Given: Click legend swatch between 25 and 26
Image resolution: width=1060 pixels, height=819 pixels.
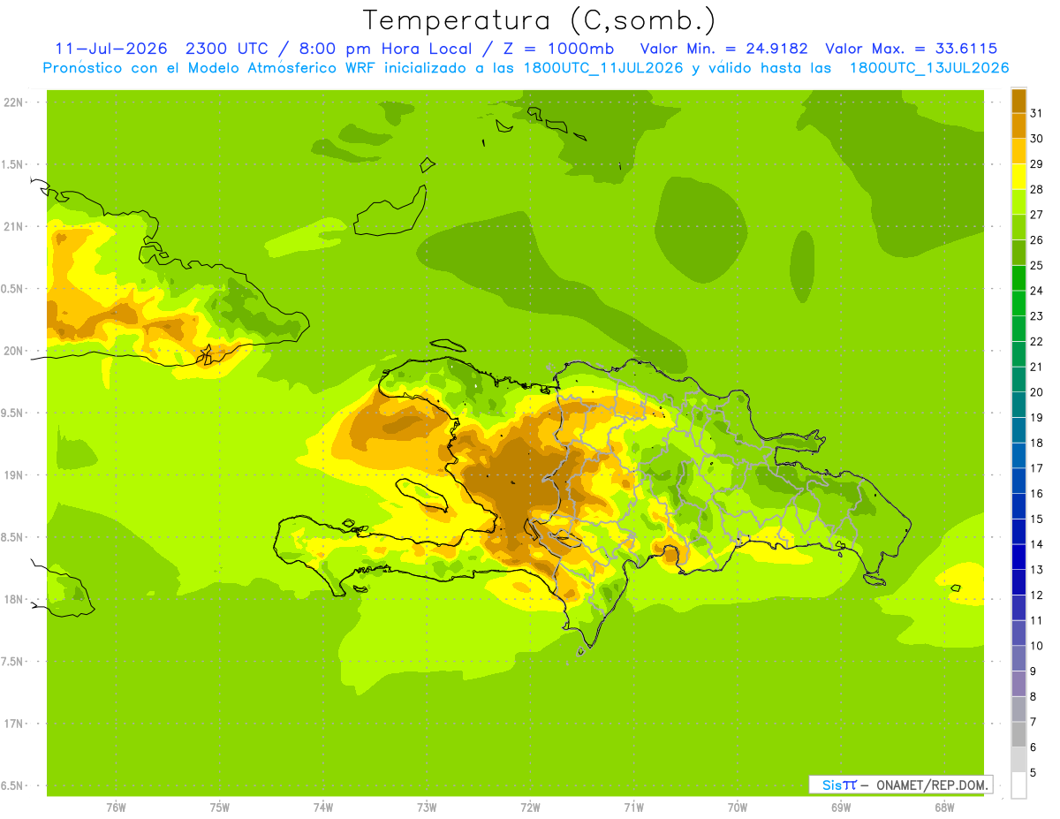Looking at the screenshot, I should pos(1018,253).
